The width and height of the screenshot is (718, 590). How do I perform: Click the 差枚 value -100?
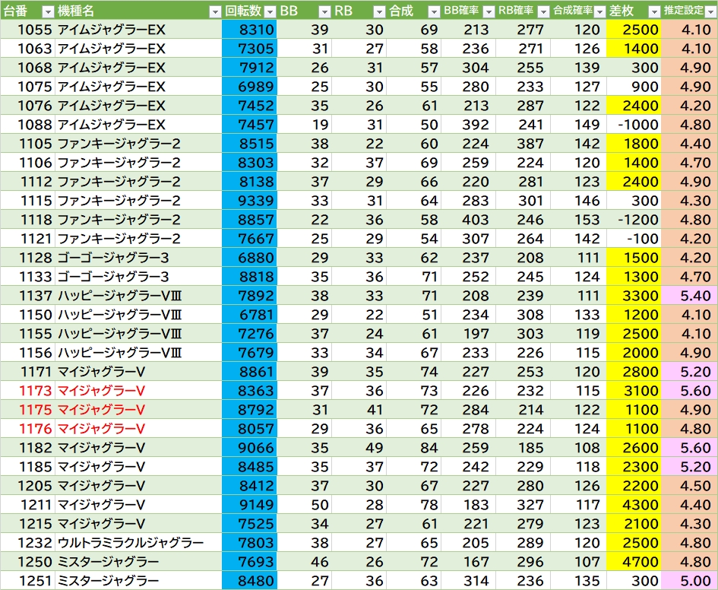click(643, 239)
